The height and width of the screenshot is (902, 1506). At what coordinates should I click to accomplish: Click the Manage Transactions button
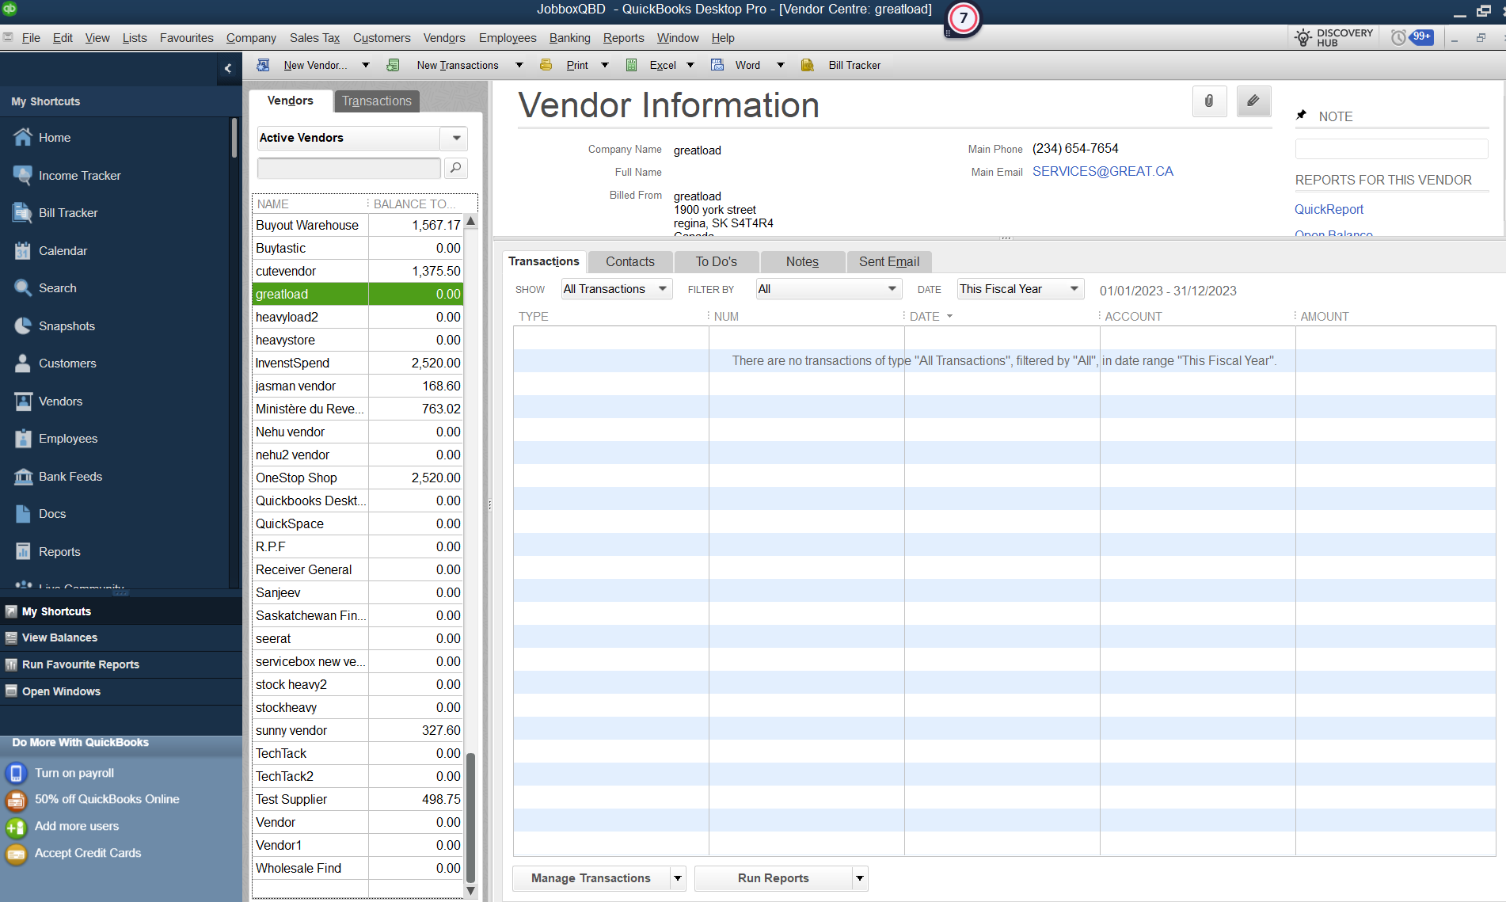pyautogui.click(x=591, y=878)
